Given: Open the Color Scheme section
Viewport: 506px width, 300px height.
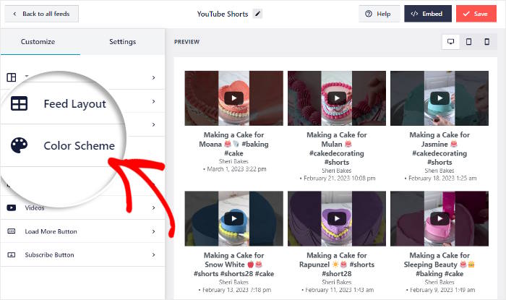Looking at the screenshot, I should click(79, 145).
